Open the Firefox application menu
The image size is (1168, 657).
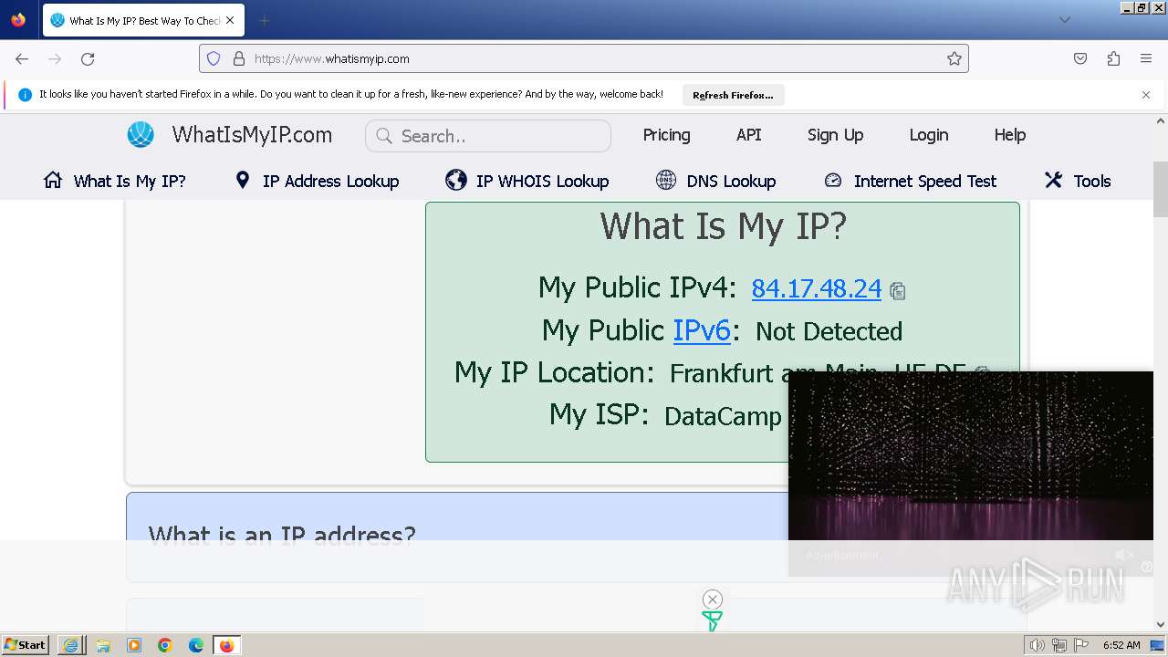click(x=1146, y=58)
